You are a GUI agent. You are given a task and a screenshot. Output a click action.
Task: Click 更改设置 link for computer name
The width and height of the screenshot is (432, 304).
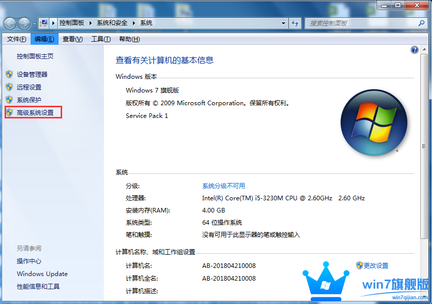376,266
